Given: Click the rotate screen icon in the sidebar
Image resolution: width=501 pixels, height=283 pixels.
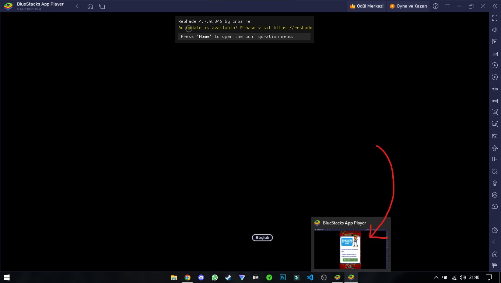Looking at the screenshot, I should 495,171.
